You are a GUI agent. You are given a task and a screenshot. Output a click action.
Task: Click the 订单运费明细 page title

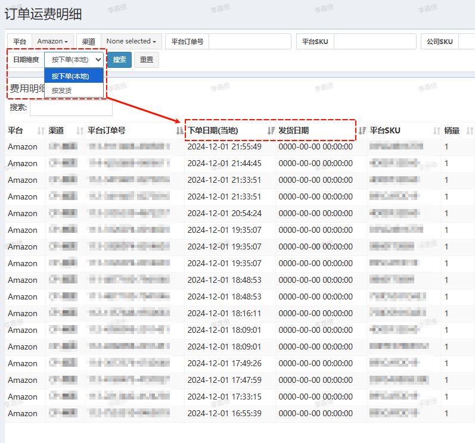pyautogui.click(x=43, y=14)
